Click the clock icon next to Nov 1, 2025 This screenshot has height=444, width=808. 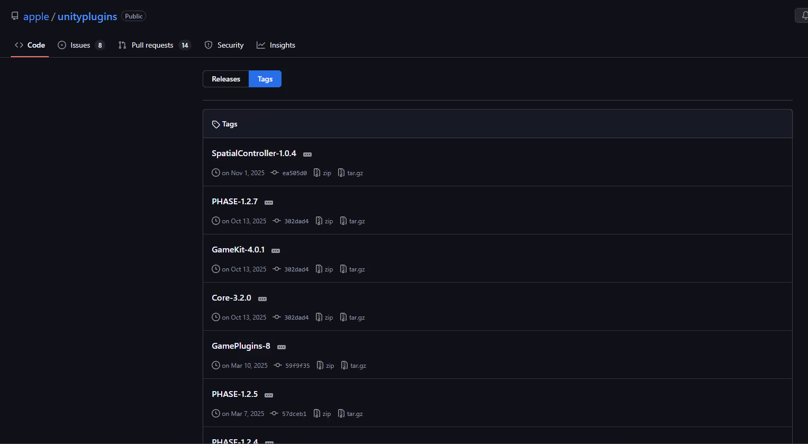click(x=215, y=173)
